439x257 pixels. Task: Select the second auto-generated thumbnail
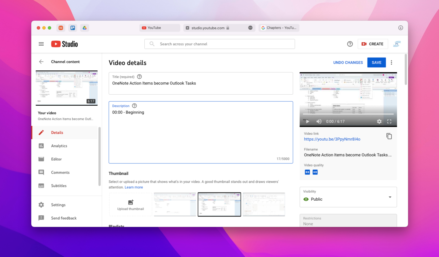[x=219, y=205]
